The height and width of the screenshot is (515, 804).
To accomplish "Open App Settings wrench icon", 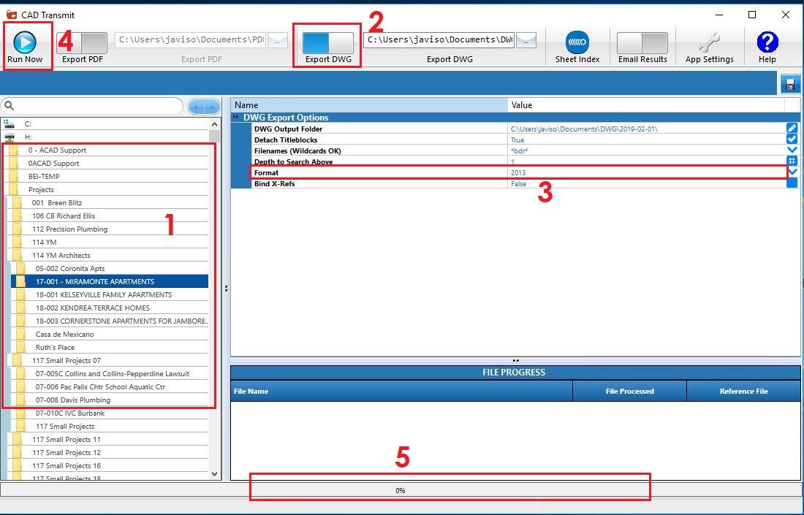I will pyautogui.click(x=709, y=42).
